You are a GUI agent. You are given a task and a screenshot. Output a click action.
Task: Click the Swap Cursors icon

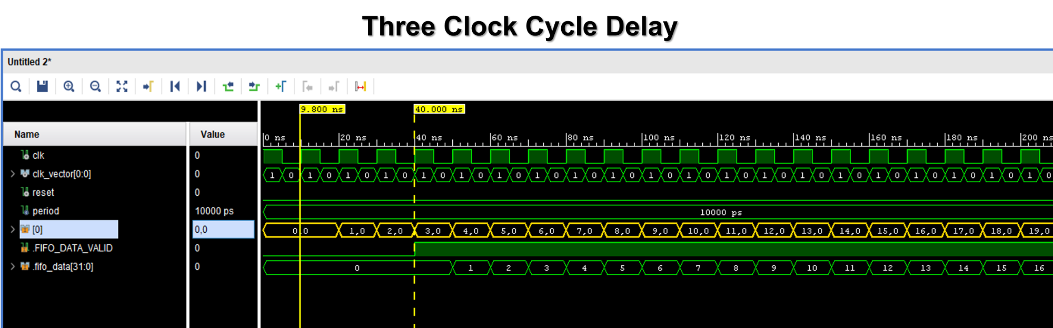click(361, 86)
